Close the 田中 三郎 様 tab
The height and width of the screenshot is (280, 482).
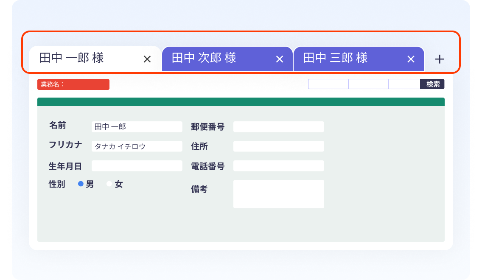click(411, 59)
